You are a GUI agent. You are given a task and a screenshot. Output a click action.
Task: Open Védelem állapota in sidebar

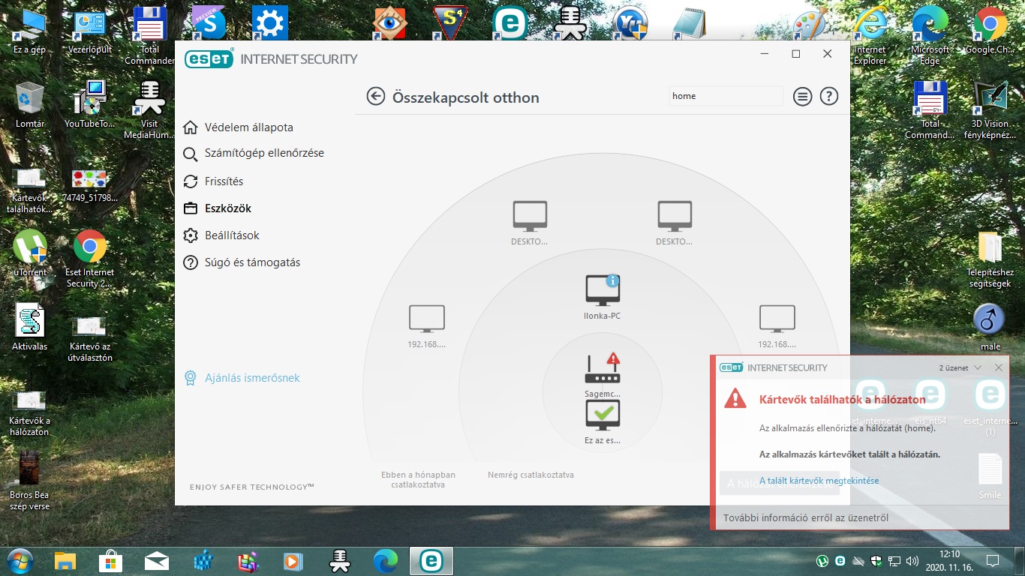coord(248,127)
